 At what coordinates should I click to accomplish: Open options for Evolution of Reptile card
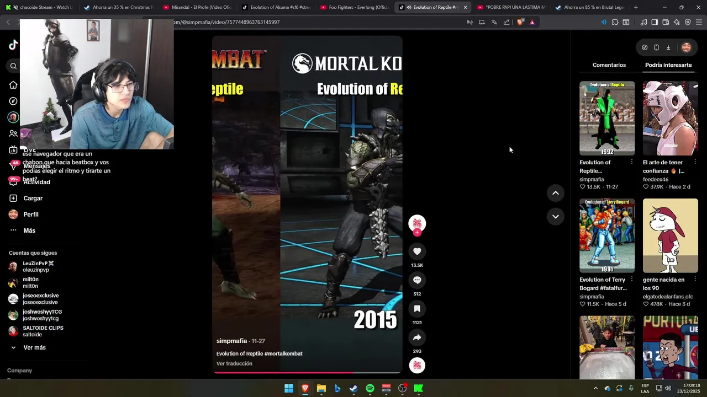click(x=631, y=162)
